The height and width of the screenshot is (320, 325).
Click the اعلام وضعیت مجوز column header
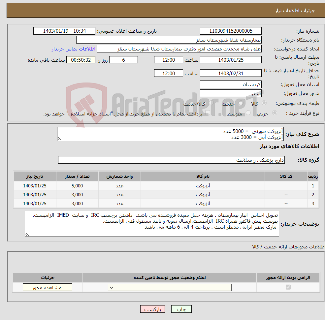[x=170, y=277]
